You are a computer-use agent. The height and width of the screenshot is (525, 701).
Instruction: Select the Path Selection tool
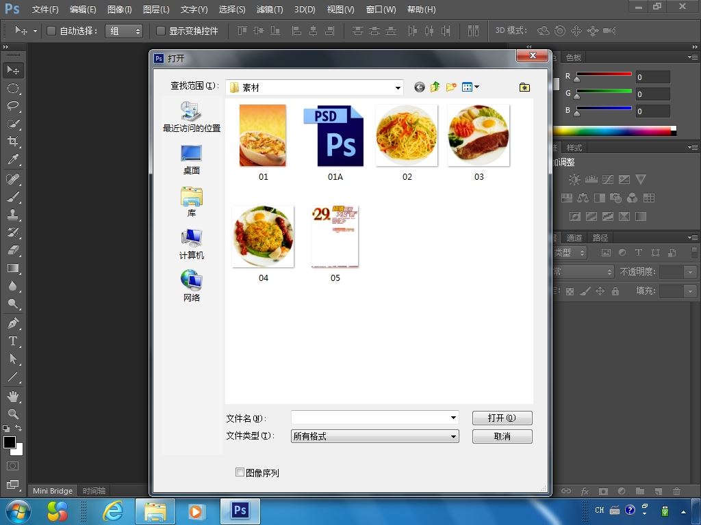tap(13, 358)
